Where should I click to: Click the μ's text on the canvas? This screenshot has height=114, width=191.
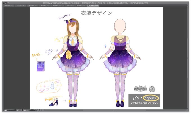tap(136, 98)
